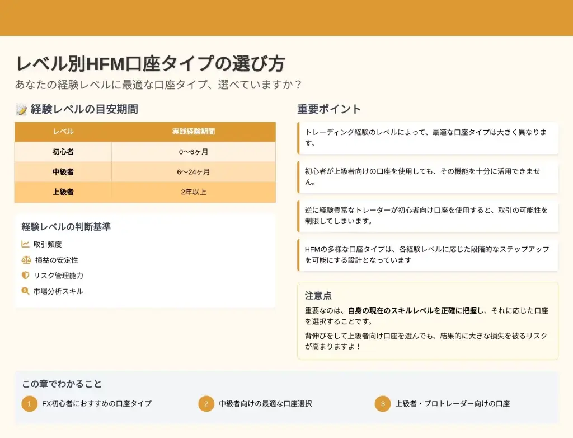Click the number 3 circle badge
The image size is (573, 438).
tap(383, 403)
